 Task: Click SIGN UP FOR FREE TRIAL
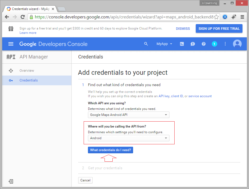click(219, 28)
